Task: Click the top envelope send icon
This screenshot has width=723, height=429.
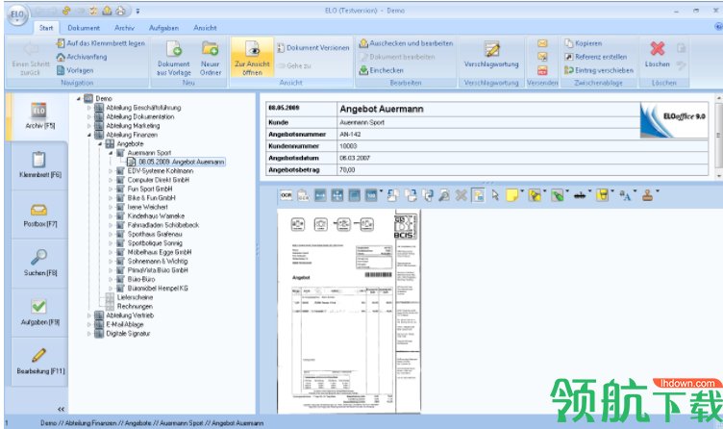Action: (x=542, y=43)
